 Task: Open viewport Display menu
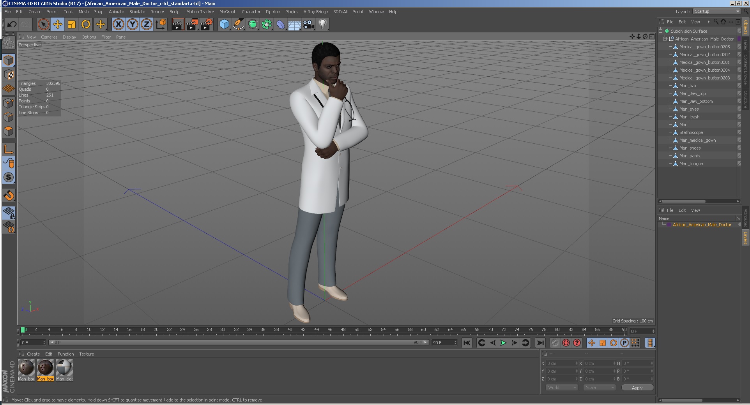(69, 37)
